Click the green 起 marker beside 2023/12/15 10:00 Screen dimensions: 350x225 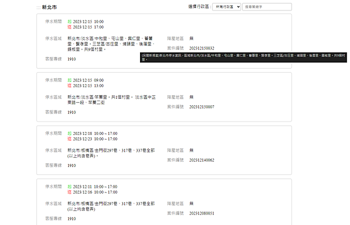coord(69,22)
